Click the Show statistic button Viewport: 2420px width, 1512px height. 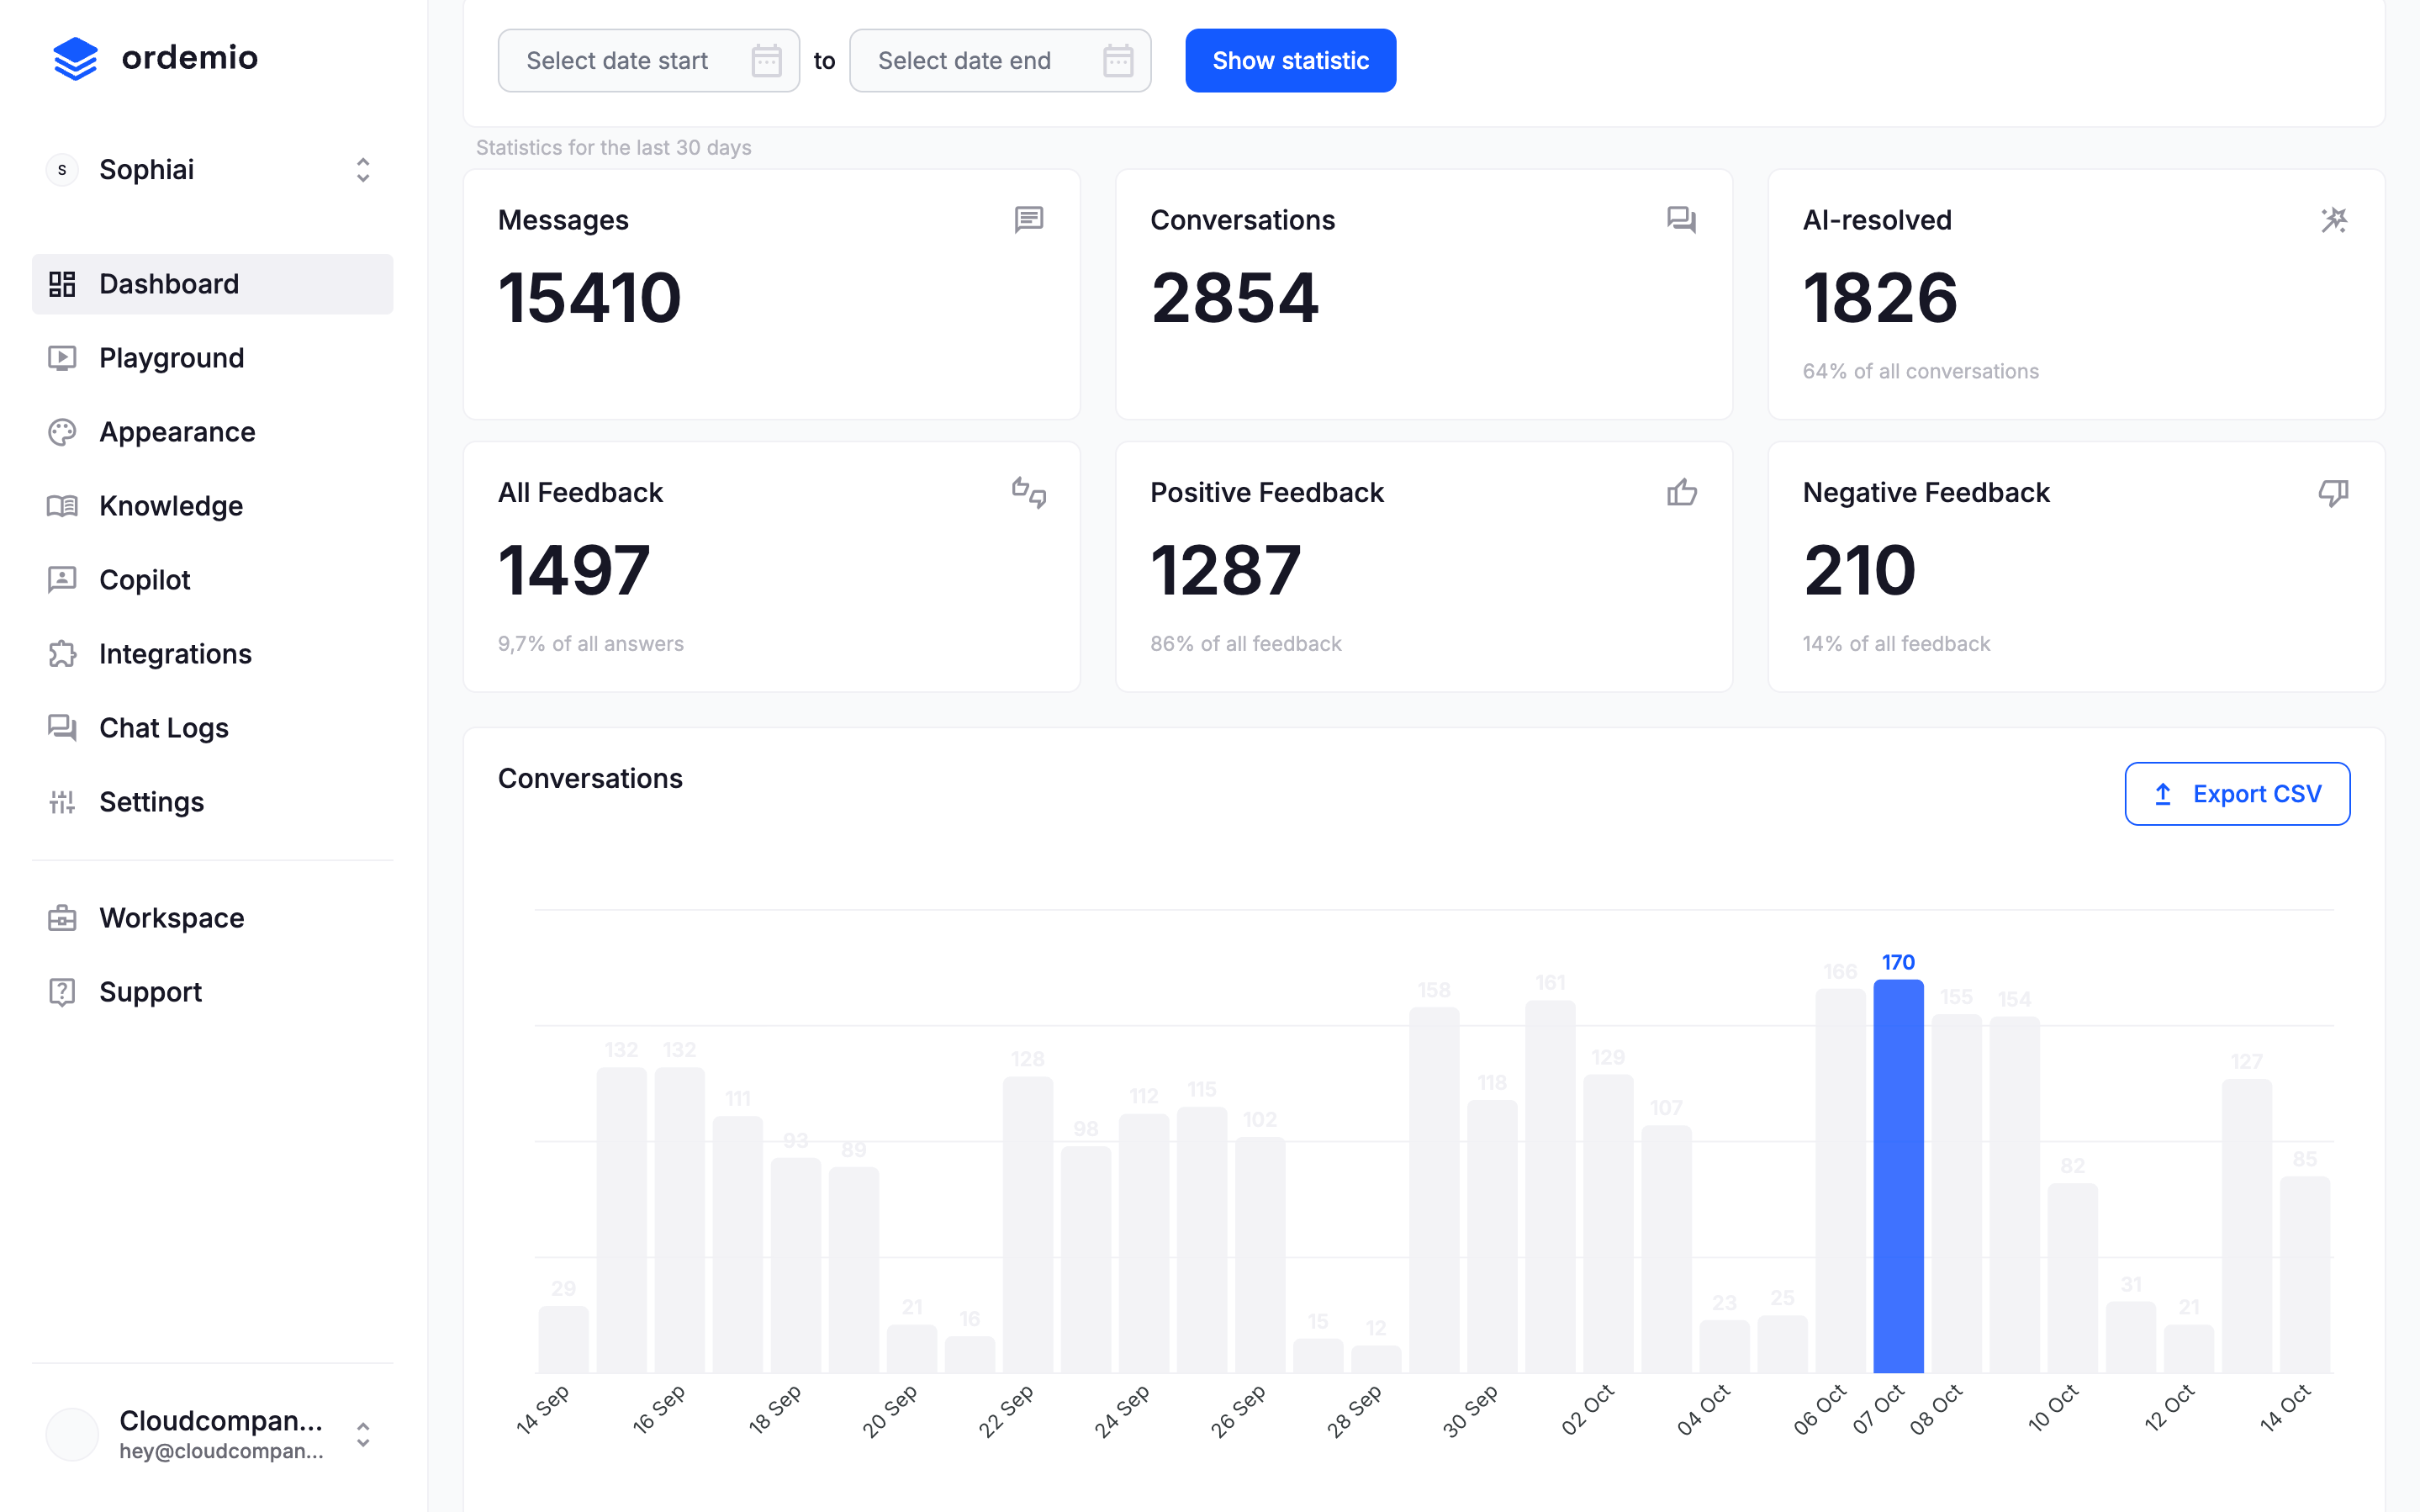pos(1290,61)
